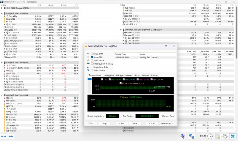The image size is (238, 141).
Task: Click the clock reset-timer icon in HWiNFO
Action: click(210, 136)
